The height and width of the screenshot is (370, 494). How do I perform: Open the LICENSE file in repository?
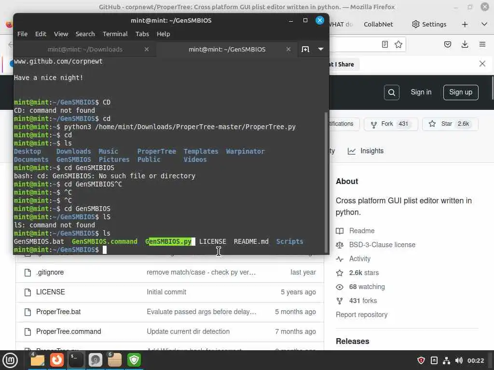click(50, 292)
